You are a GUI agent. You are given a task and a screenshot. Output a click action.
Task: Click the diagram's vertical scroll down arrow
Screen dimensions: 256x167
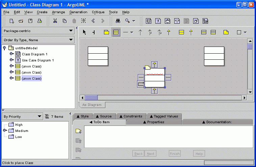click(250, 92)
